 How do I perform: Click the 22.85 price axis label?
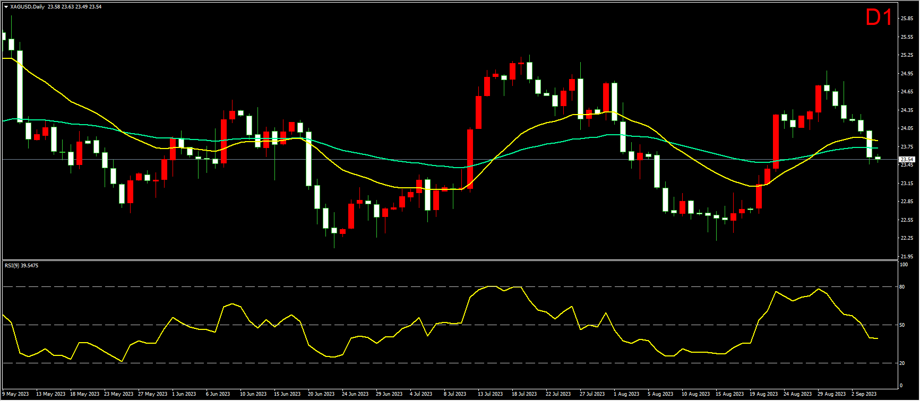907,202
